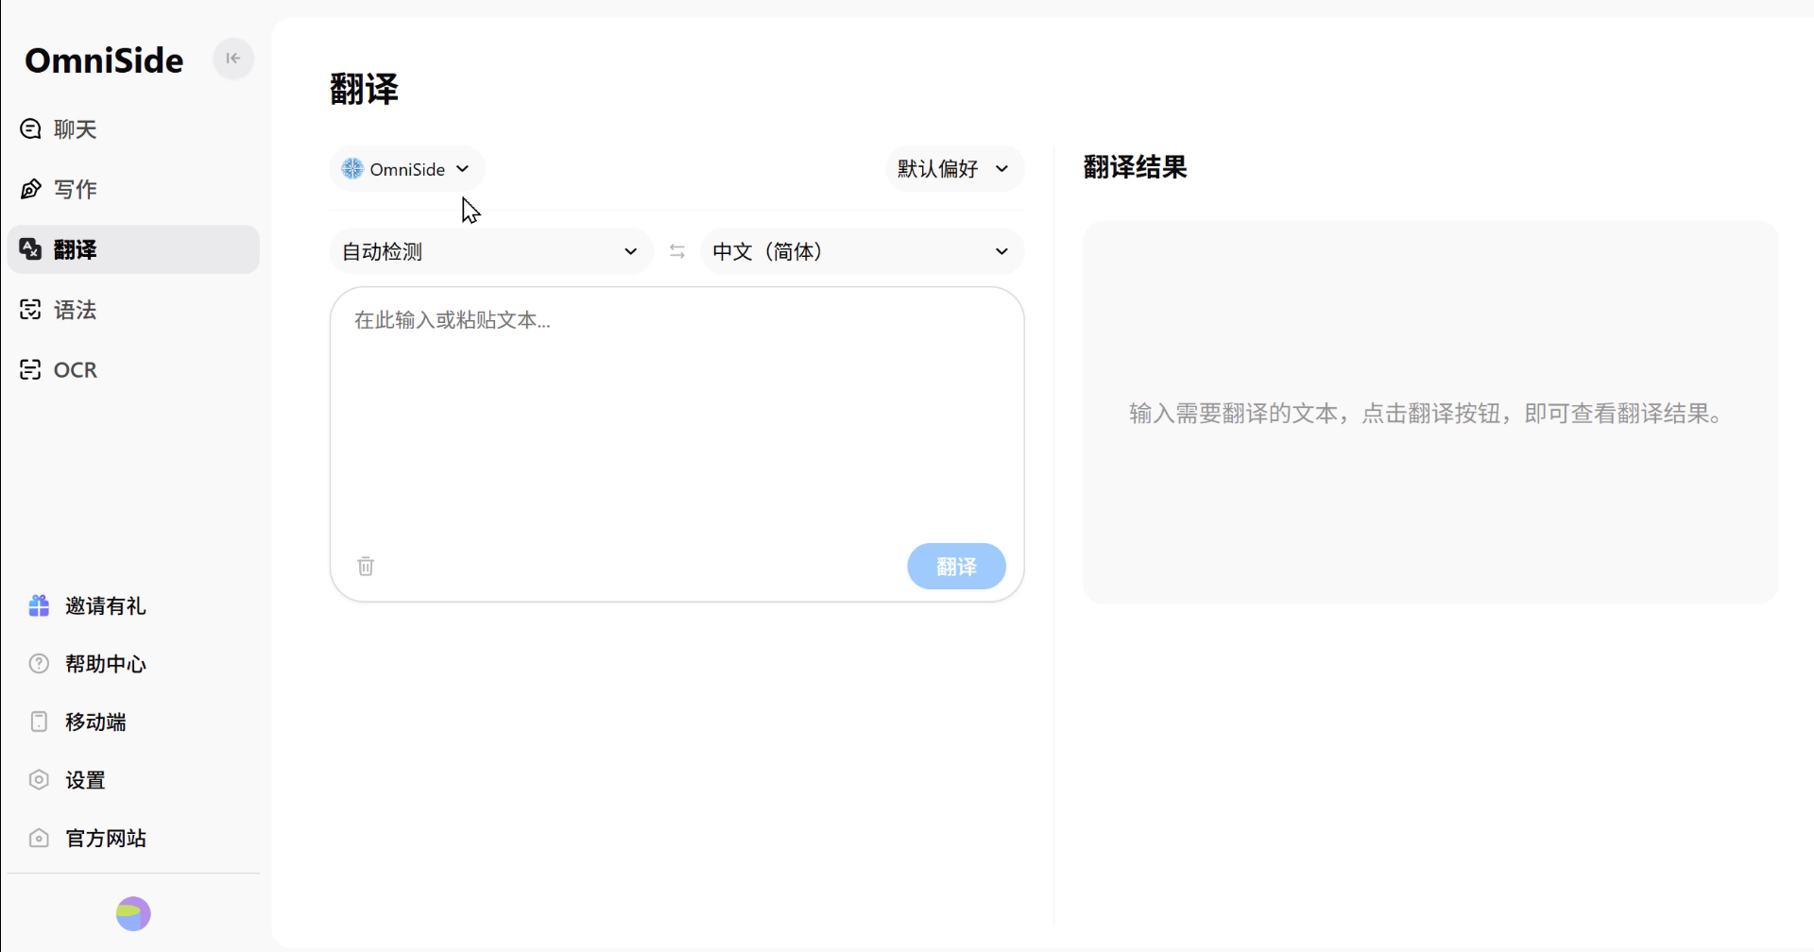Visit the 官方网站 official website

click(104, 839)
